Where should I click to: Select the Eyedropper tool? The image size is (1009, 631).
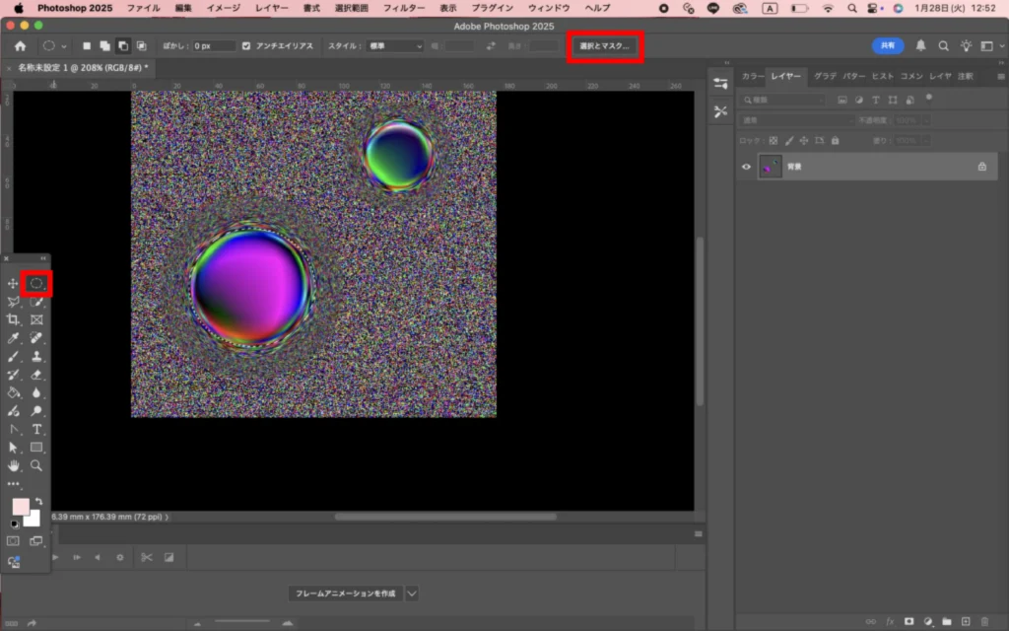(13, 338)
